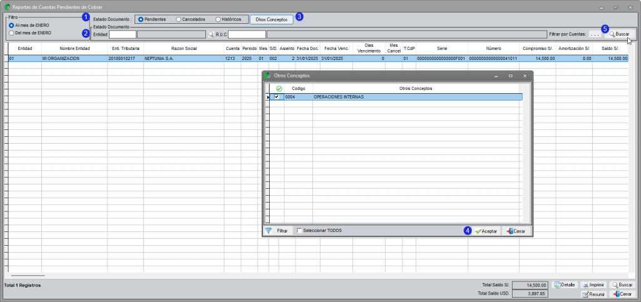
Task: Focus the R.U.C input field
Action: pyautogui.click(x=247, y=34)
